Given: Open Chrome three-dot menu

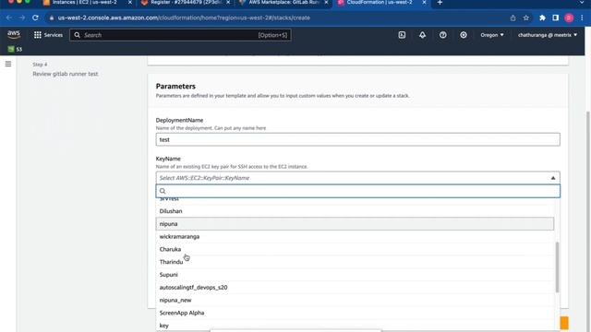Looking at the screenshot, I should click(x=583, y=18).
